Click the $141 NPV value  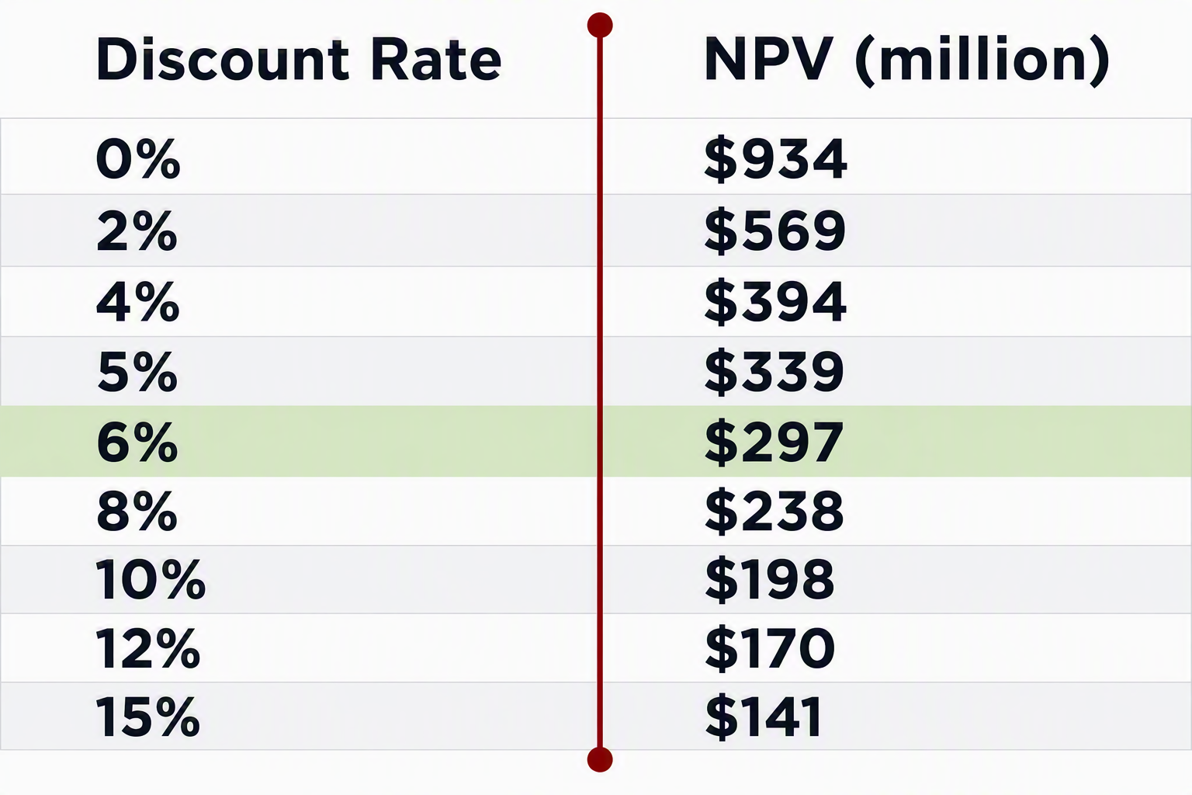coord(764,717)
